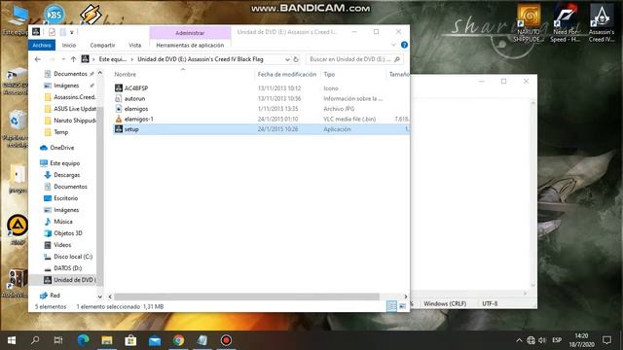Click Este equipo breadcrumb in address bar

113,59
